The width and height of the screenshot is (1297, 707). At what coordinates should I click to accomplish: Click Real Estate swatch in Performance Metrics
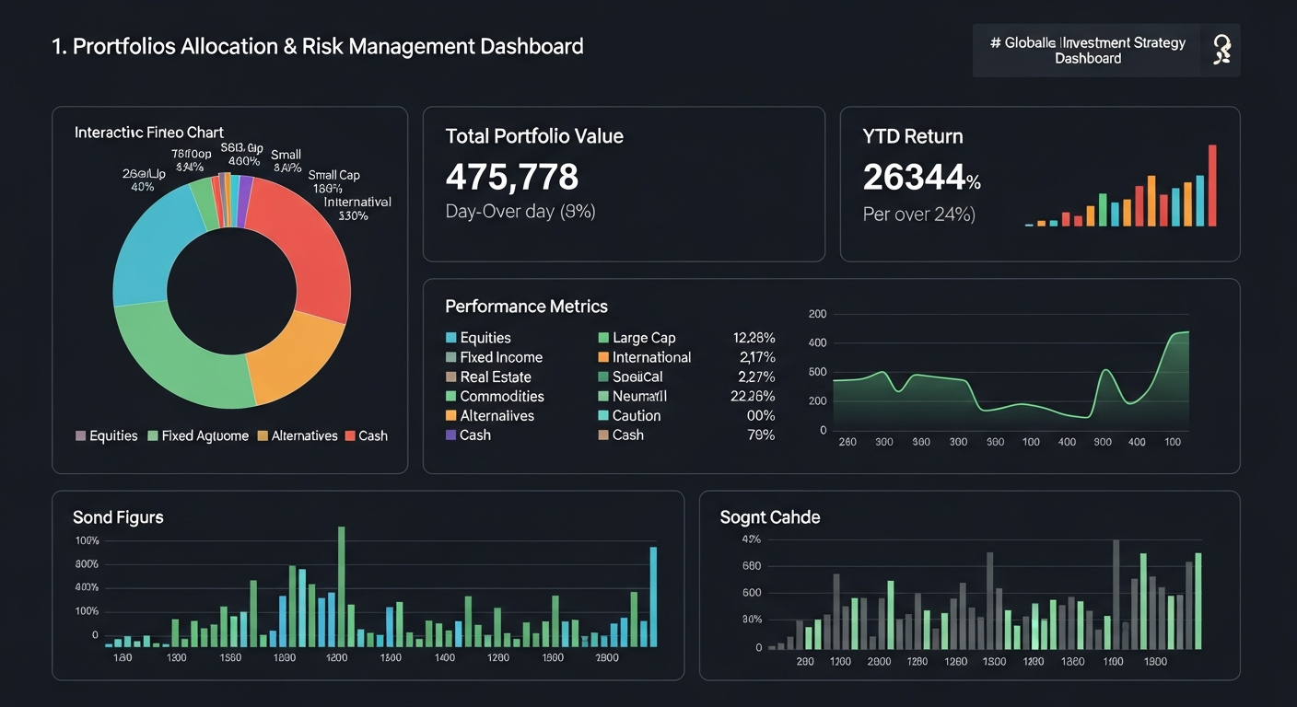pyautogui.click(x=450, y=377)
